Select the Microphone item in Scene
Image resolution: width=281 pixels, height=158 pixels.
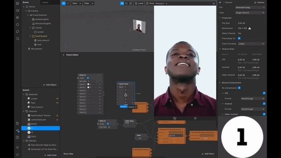point(36,49)
